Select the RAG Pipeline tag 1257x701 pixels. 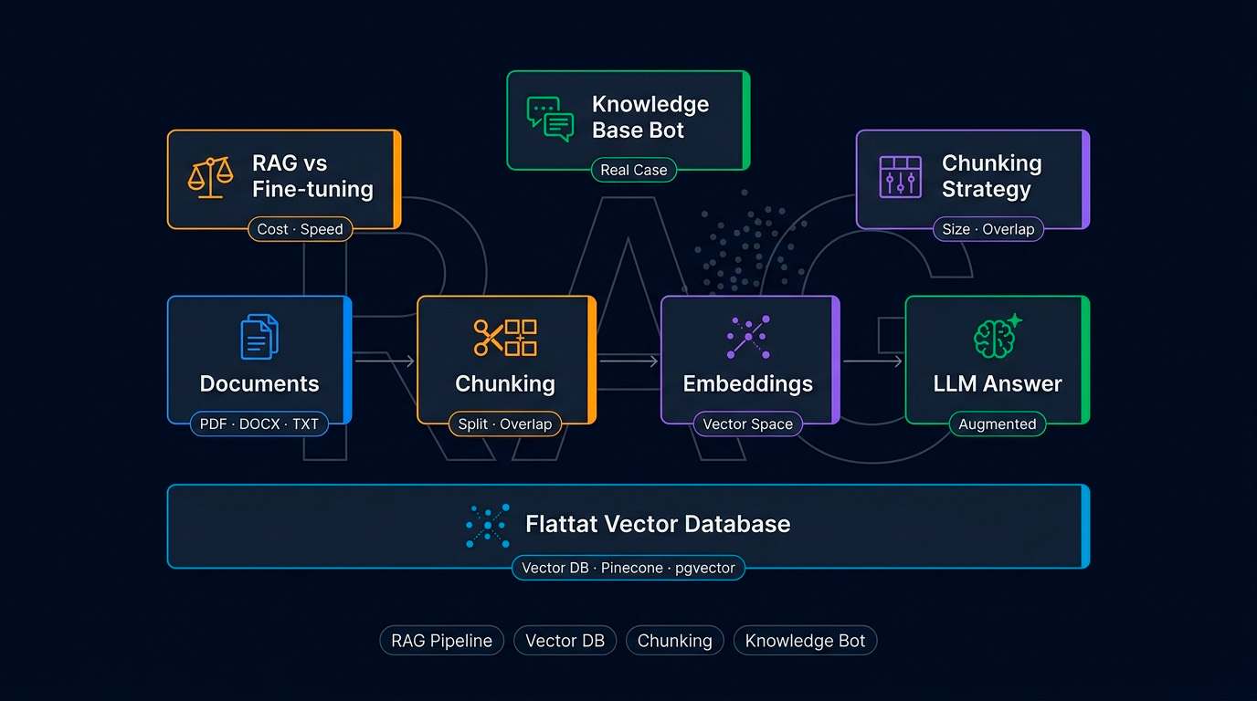pos(441,641)
